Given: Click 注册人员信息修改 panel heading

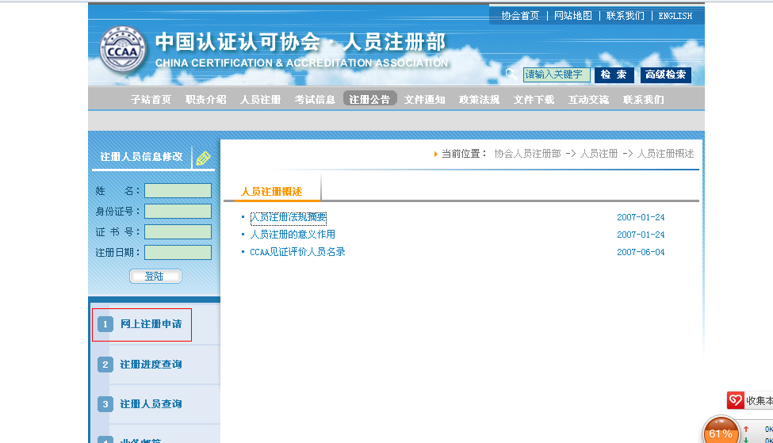Looking at the screenshot, I should pyautogui.click(x=141, y=157).
